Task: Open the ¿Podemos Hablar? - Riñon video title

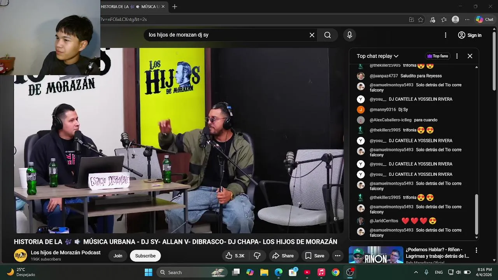Action: point(437,253)
